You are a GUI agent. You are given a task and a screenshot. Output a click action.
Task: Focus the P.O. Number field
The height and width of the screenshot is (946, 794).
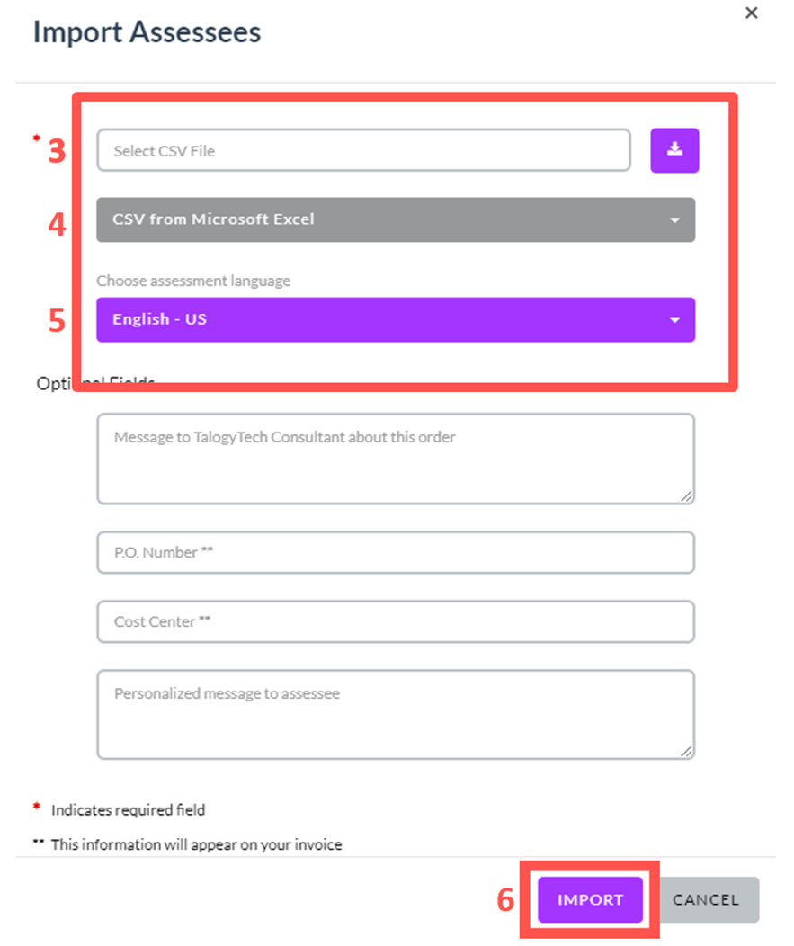(x=396, y=552)
